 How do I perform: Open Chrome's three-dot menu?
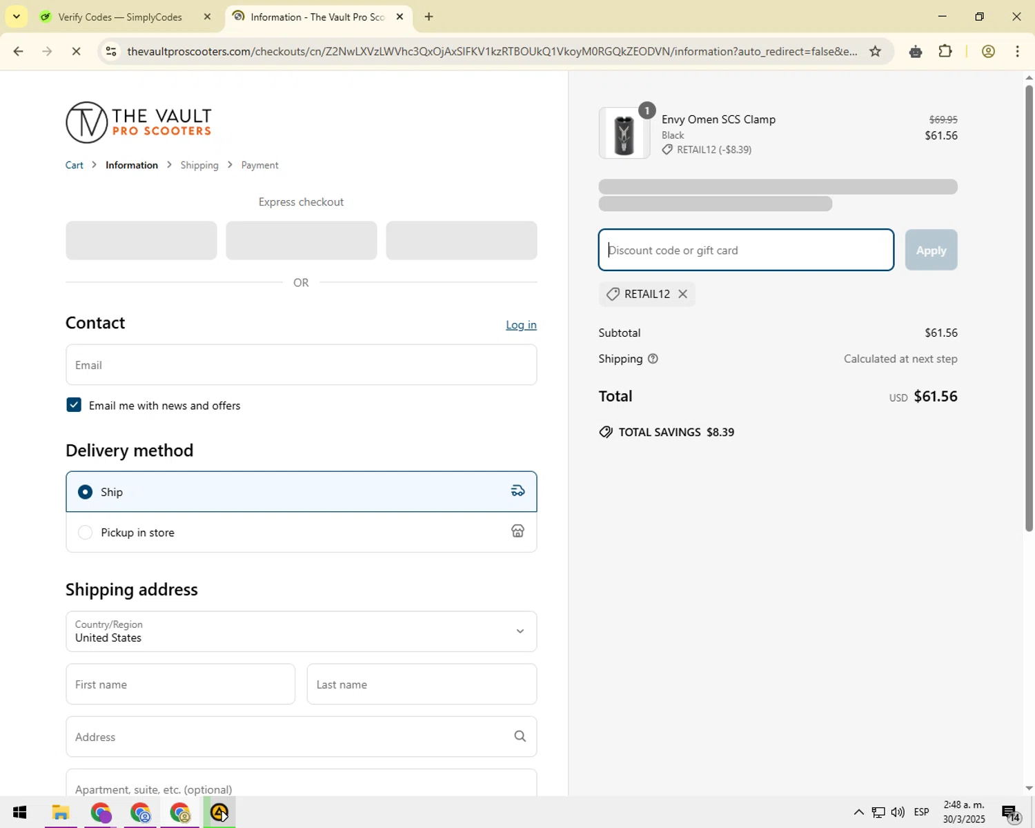pyautogui.click(x=1018, y=51)
